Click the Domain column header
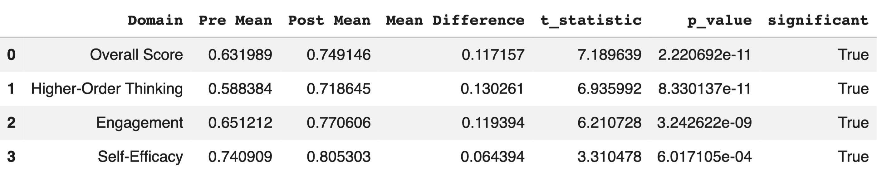Viewport: 877px width, 170px height. click(x=155, y=20)
